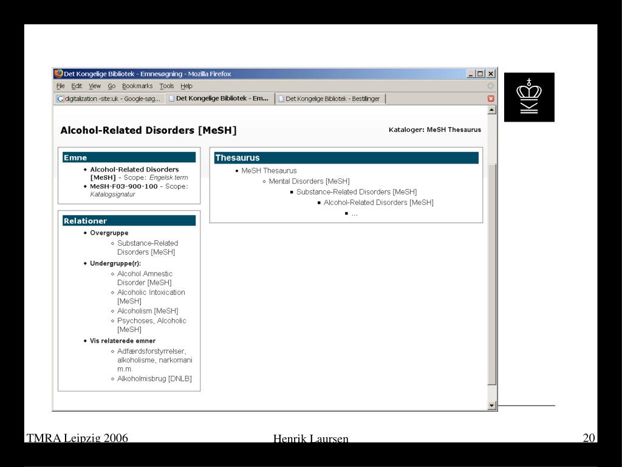Click the MeSH-F03-900-100 signature text
Image resolution: width=622 pixels, height=467 pixels.
pyautogui.click(x=124, y=186)
